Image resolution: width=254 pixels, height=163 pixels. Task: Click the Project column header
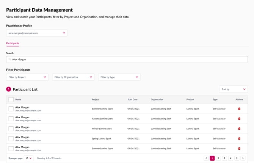(x=96, y=99)
